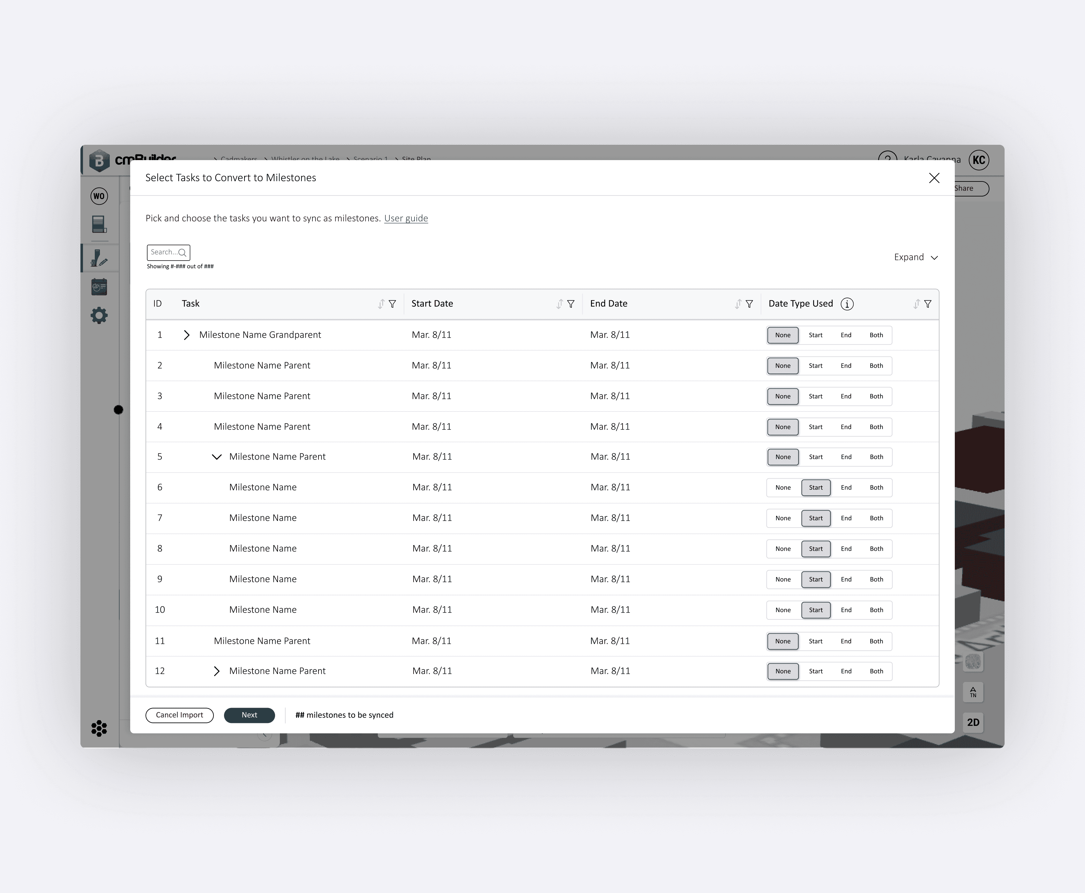Viewport: 1085px width, 893px height.
Task: Open the calendar schedule icon in sidebar
Action: click(x=99, y=287)
